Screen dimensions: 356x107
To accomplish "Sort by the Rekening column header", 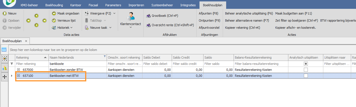I will pyautogui.click(x=32, y=57).
